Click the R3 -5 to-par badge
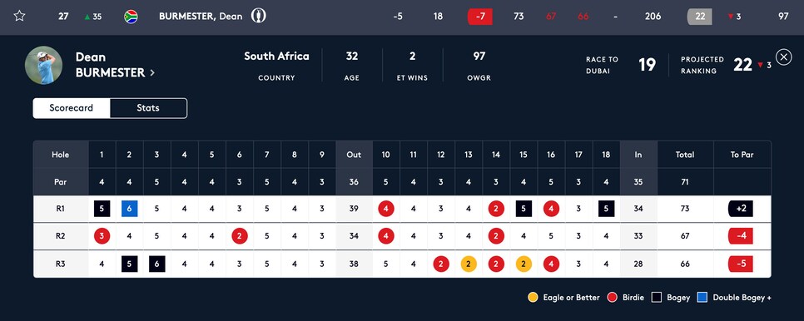The width and height of the screenshot is (804, 321). pos(741,264)
